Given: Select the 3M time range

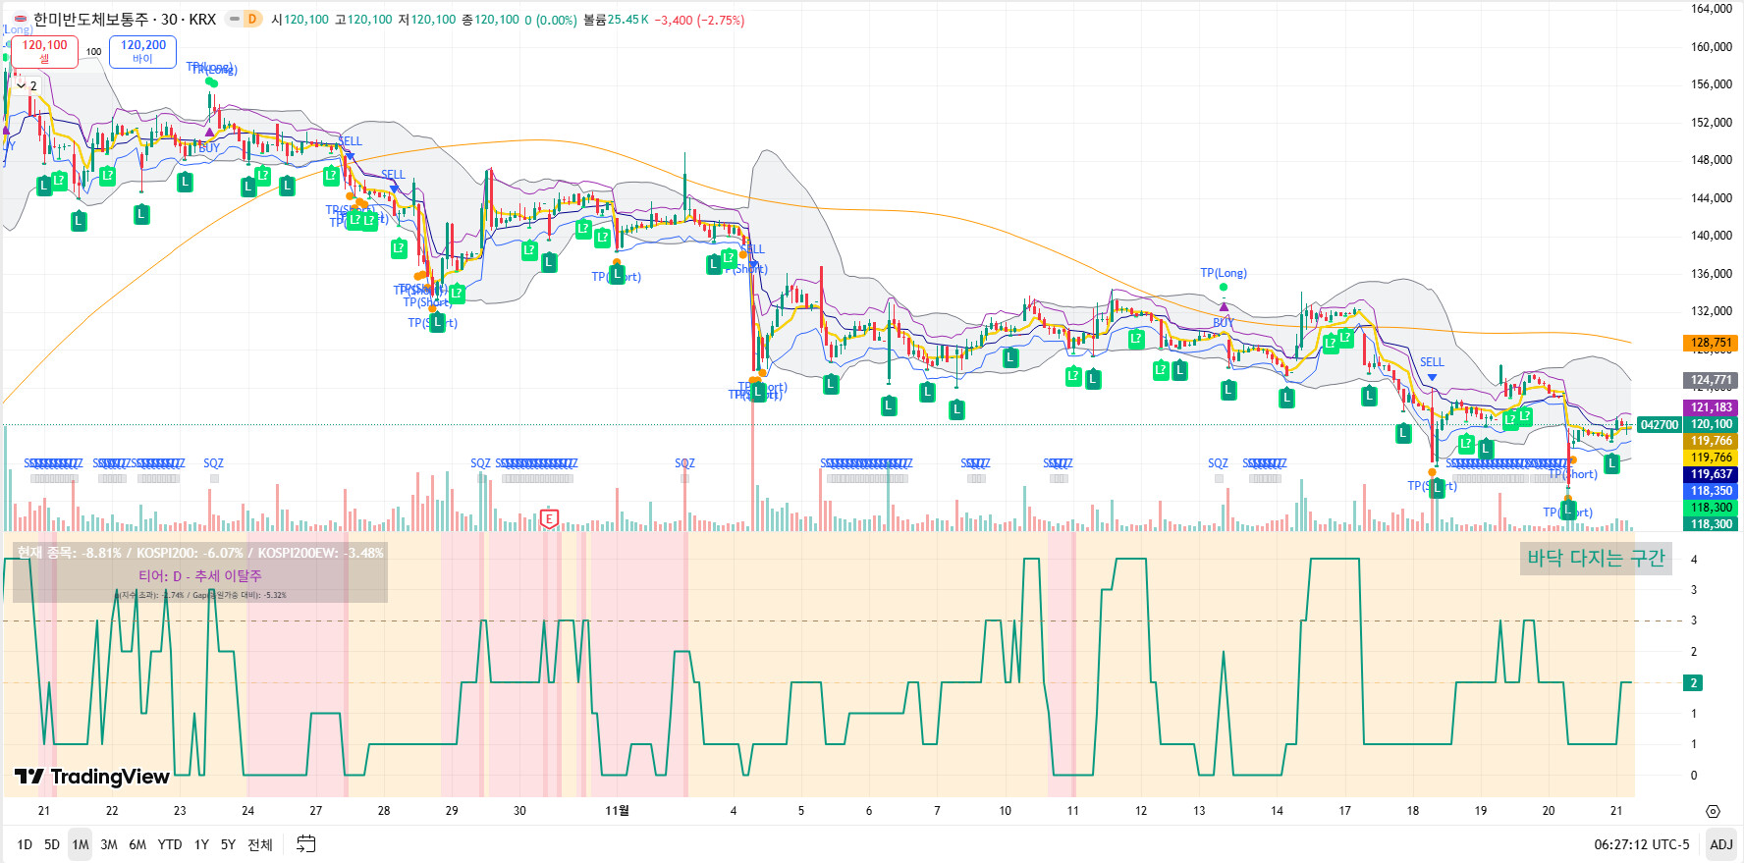Looking at the screenshot, I should pos(109,844).
